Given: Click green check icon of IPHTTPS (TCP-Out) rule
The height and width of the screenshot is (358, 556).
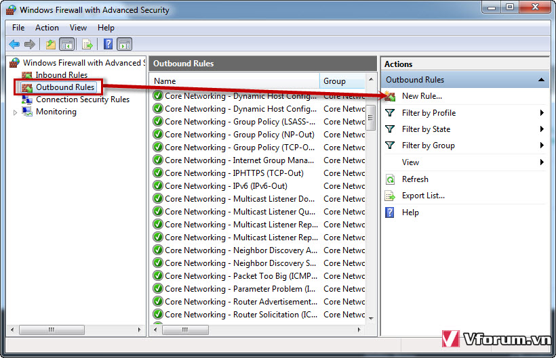Looking at the screenshot, I should click(158, 173).
